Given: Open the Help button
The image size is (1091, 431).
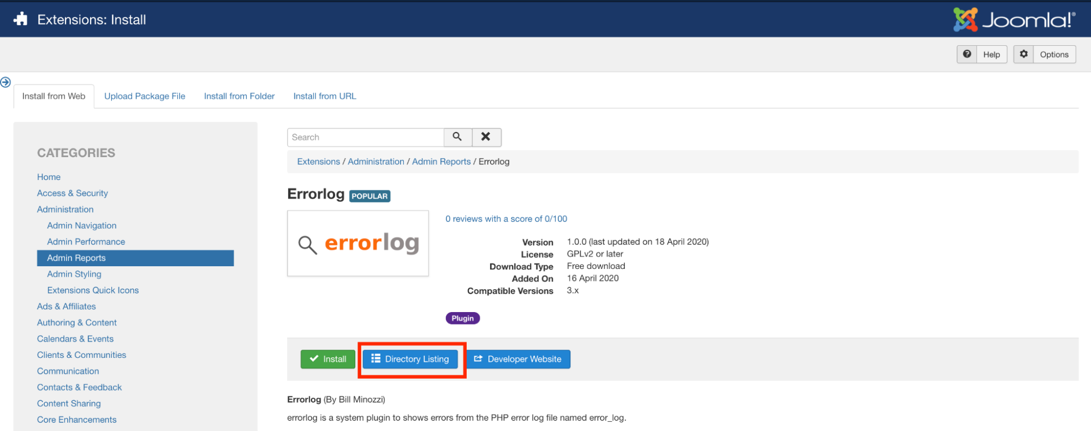Looking at the screenshot, I should tap(982, 54).
